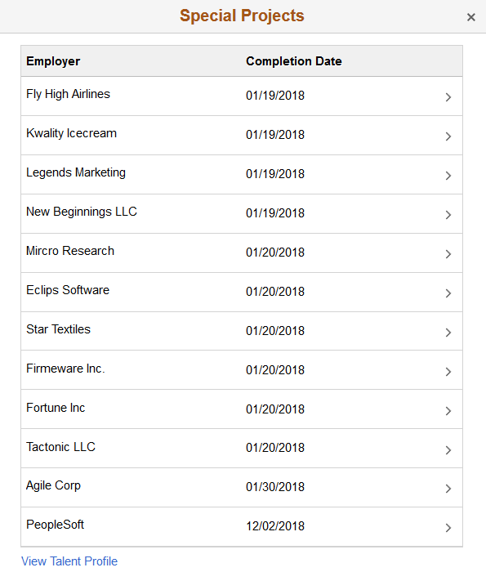Open Star Textiles row chevron
Viewport: 486px width, 572px height.
point(448,333)
